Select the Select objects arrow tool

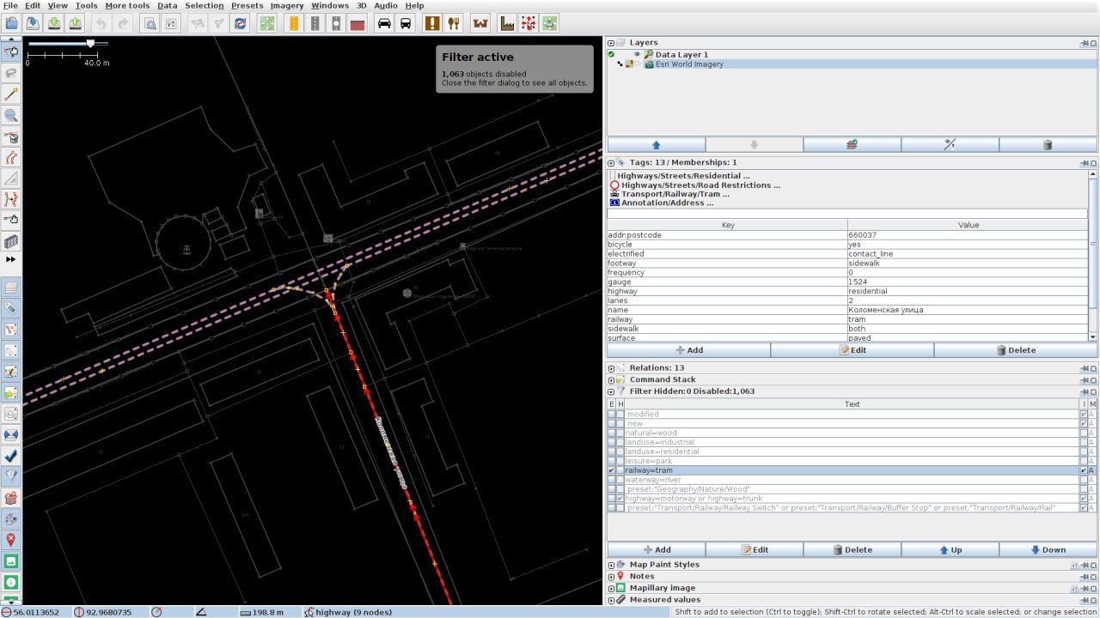click(11, 52)
